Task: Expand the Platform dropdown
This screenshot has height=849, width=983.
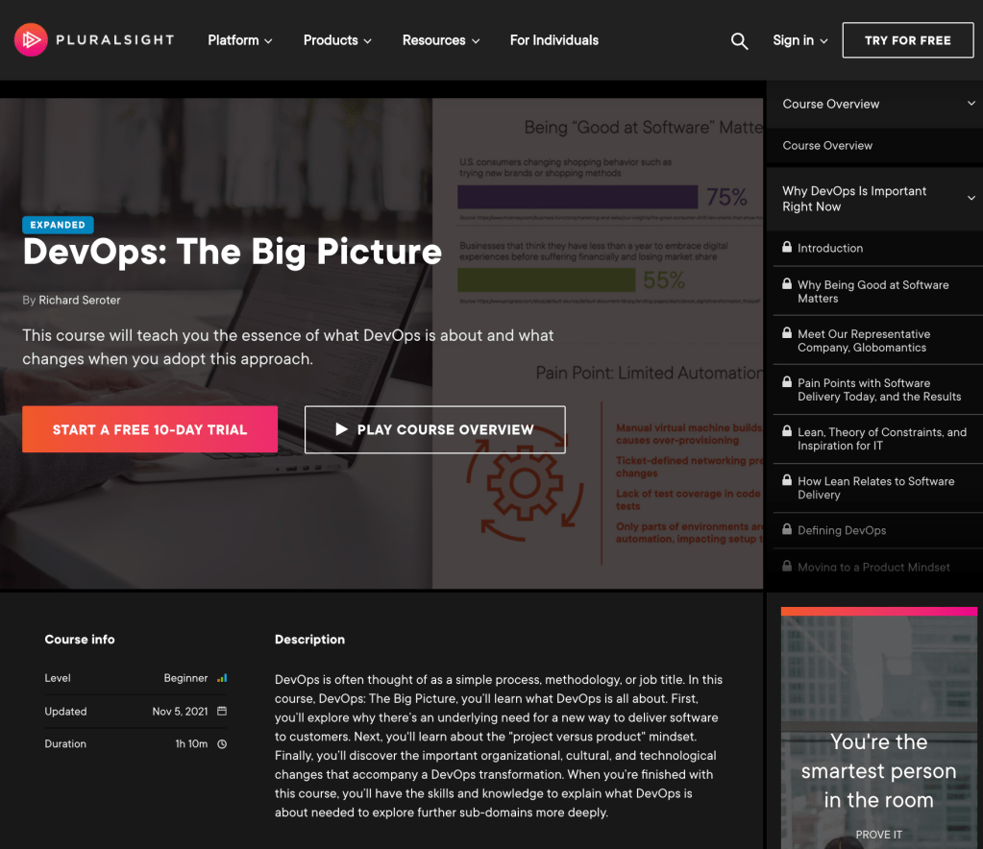Action: (239, 40)
